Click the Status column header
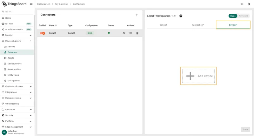The image size is (254, 136). pyautogui.click(x=111, y=25)
